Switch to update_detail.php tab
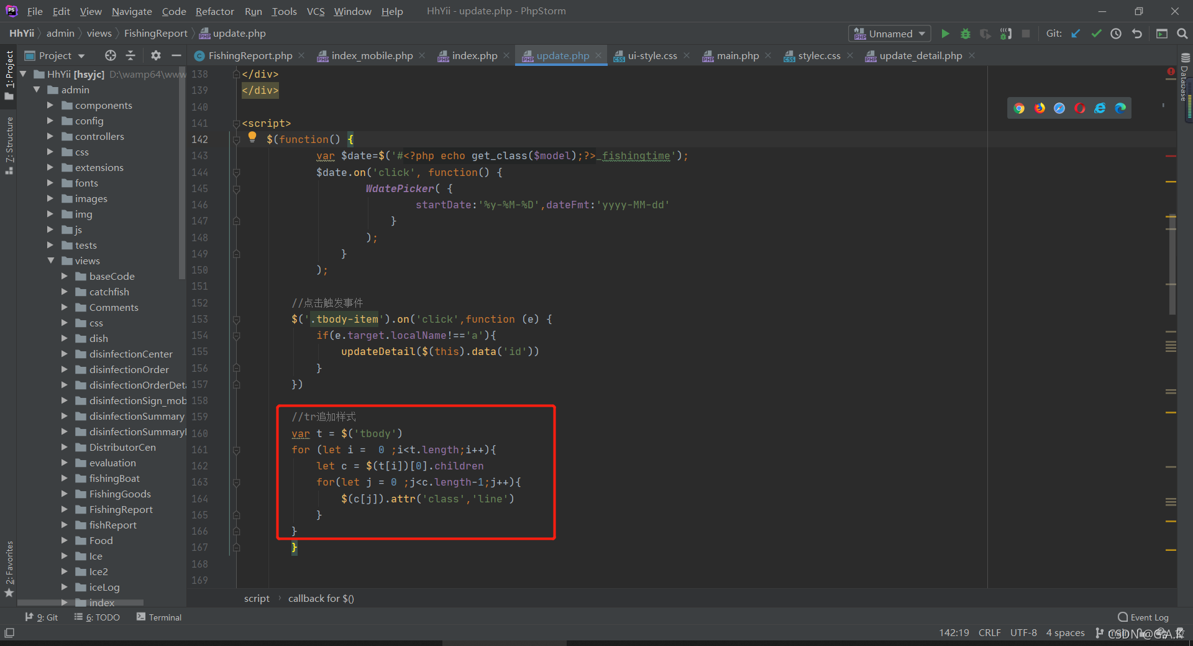This screenshot has width=1193, height=646. [x=920, y=55]
